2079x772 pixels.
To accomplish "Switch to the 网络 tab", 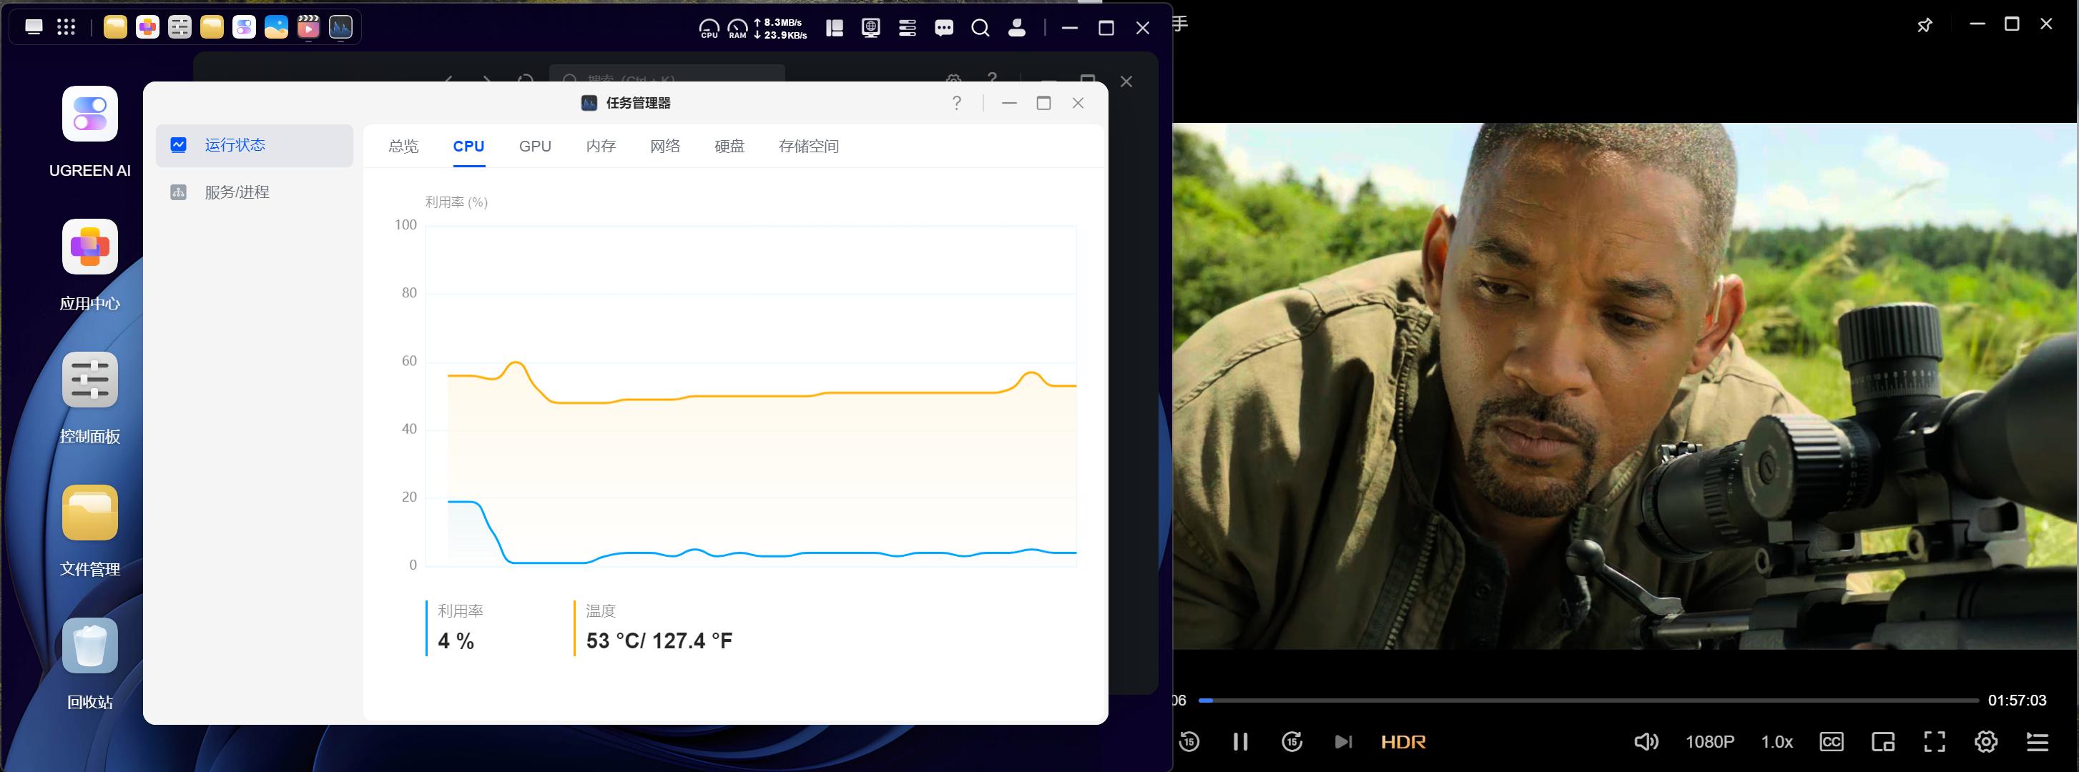I will click(x=665, y=146).
